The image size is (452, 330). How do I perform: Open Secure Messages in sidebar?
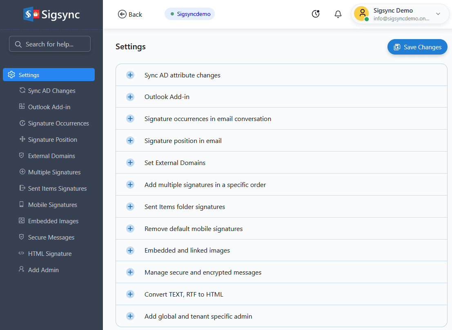pyautogui.click(x=51, y=237)
